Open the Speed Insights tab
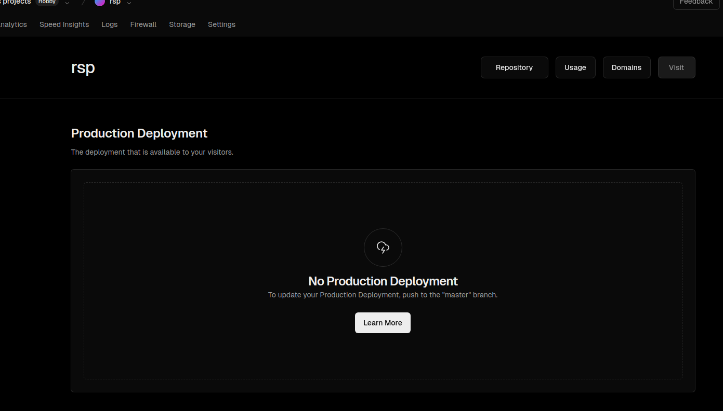The height and width of the screenshot is (411, 723). [x=64, y=24]
